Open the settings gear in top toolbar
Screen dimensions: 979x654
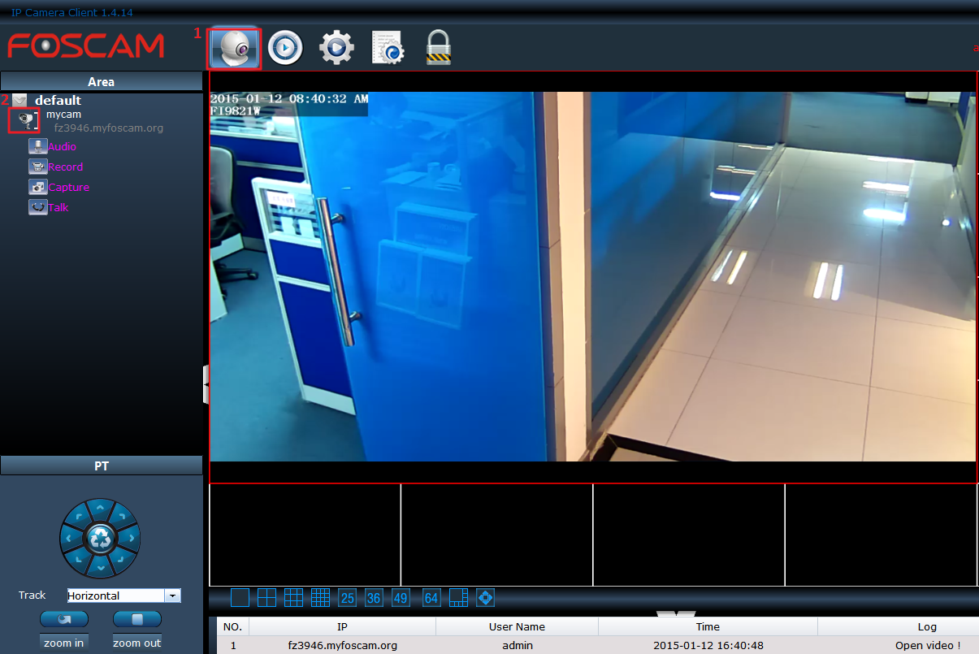pyautogui.click(x=336, y=48)
